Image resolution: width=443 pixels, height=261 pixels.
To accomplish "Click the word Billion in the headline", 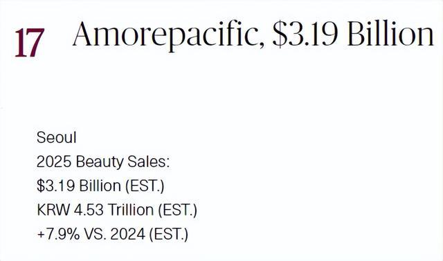I will click(x=390, y=34).
